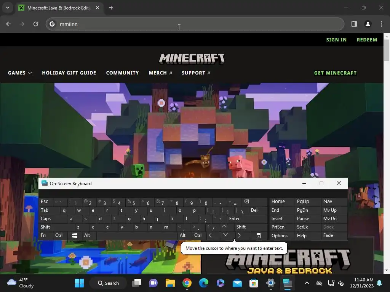Toggle right Ctrl key on On-Screen Keyboard

[198, 235]
